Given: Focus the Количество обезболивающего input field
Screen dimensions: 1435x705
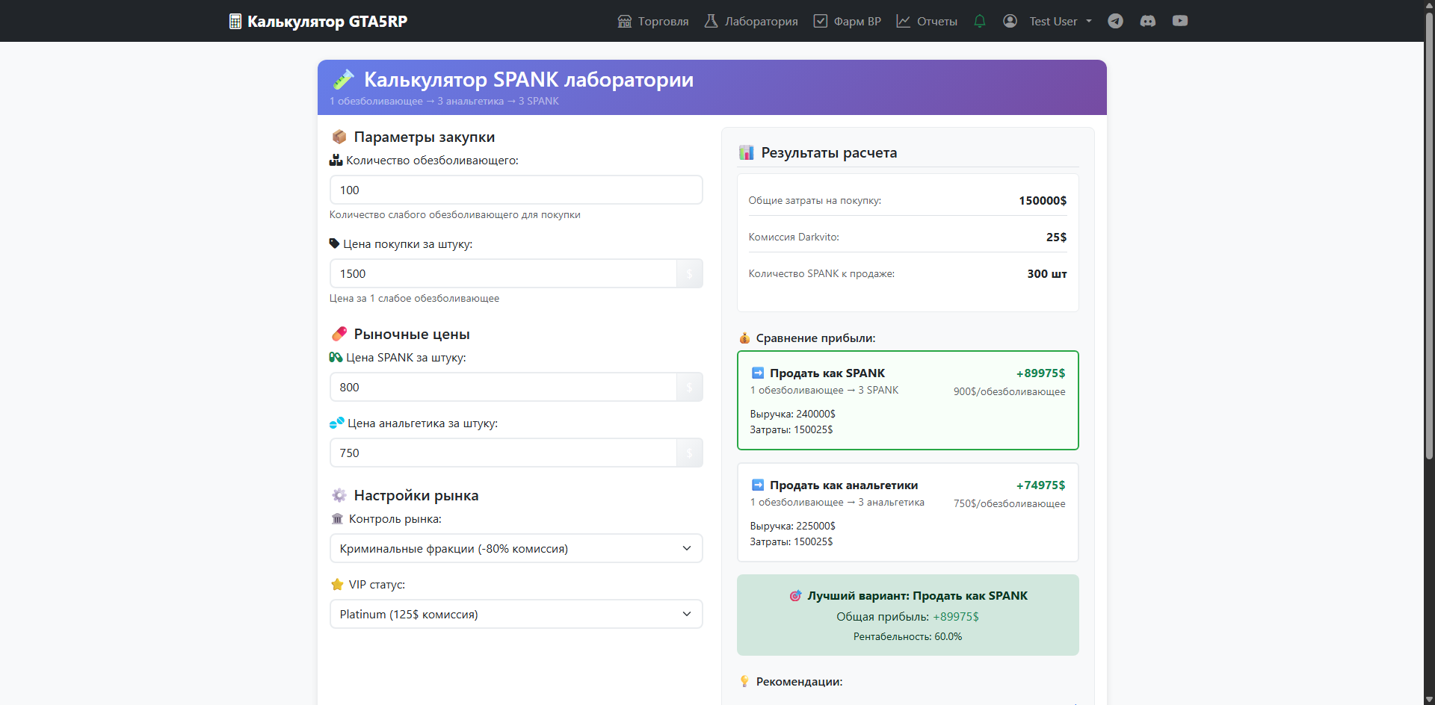Looking at the screenshot, I should tap(516, 190).
